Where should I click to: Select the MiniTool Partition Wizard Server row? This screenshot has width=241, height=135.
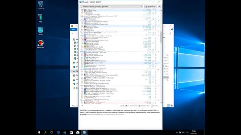tap(120, 81)
